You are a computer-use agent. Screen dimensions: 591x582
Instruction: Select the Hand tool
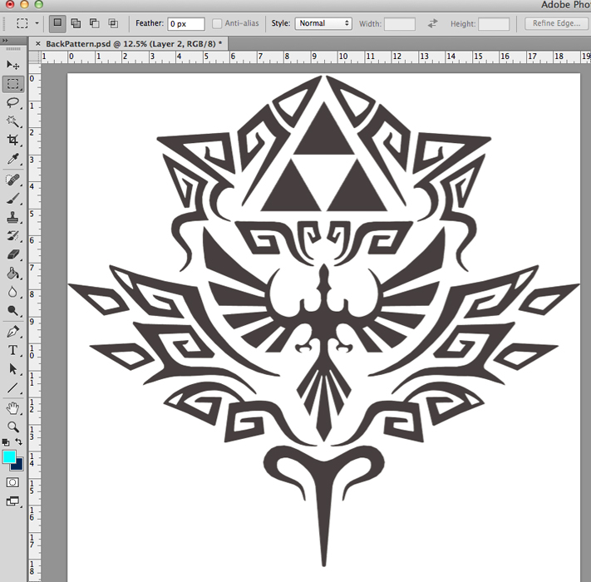click(12, 408)
